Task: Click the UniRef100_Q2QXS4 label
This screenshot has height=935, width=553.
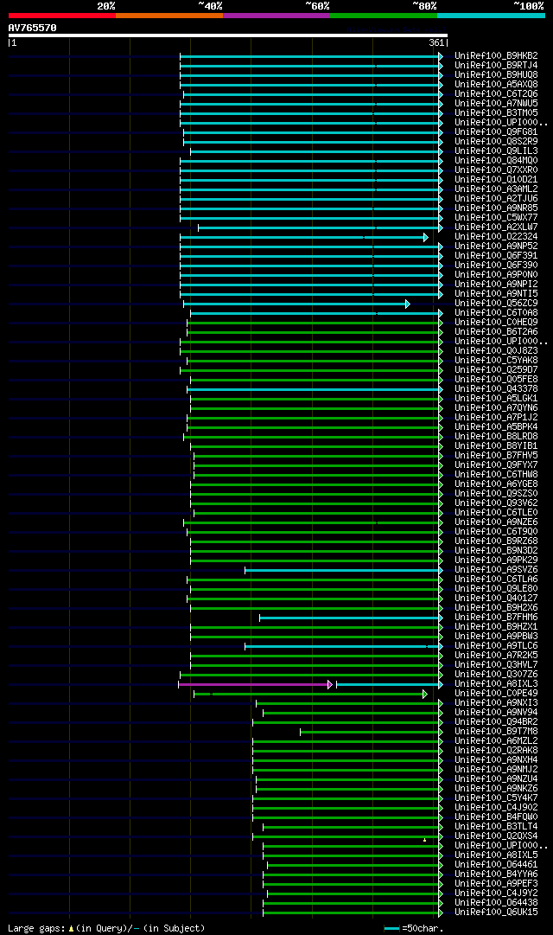Action: [496, 836]
